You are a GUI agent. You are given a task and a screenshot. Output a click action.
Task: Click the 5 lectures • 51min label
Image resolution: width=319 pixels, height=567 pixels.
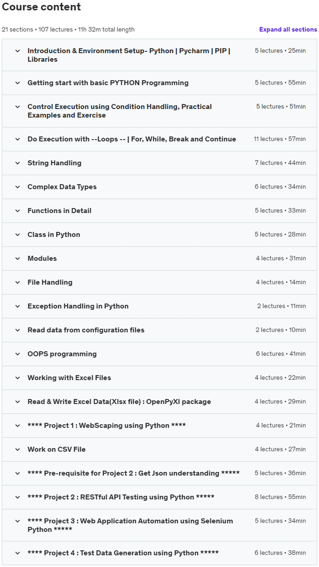coord(281,107)
